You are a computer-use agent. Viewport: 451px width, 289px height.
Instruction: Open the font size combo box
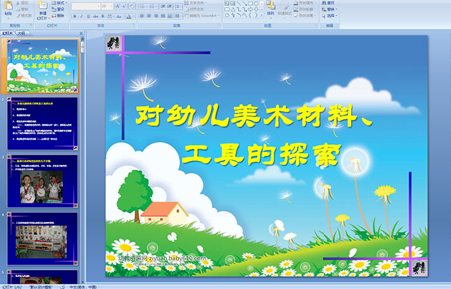point(107,6)
